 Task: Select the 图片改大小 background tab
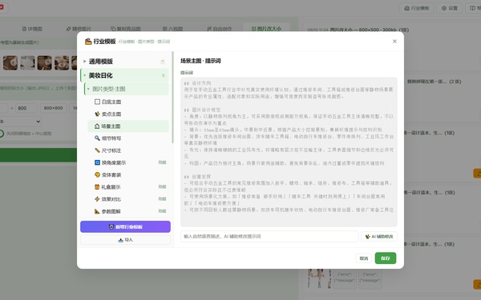point(266,29)
